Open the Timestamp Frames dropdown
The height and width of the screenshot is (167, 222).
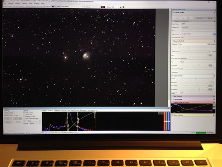click(198, 93)
